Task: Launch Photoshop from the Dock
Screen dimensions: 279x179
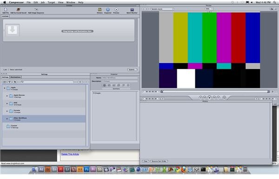Action: click(x=86, y=169)
